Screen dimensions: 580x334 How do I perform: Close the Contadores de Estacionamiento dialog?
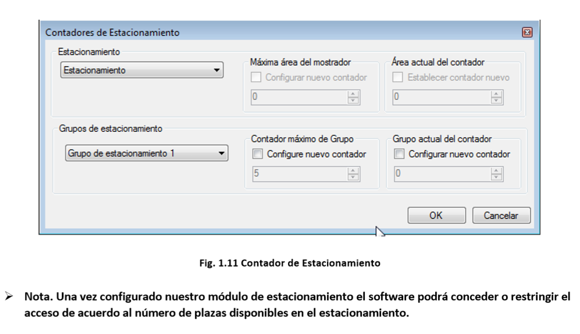click(x=527, y=33)
